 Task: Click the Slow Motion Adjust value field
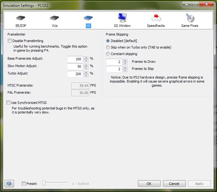click(75, 66)
